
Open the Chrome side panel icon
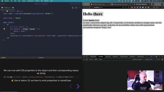click(157, 7)
